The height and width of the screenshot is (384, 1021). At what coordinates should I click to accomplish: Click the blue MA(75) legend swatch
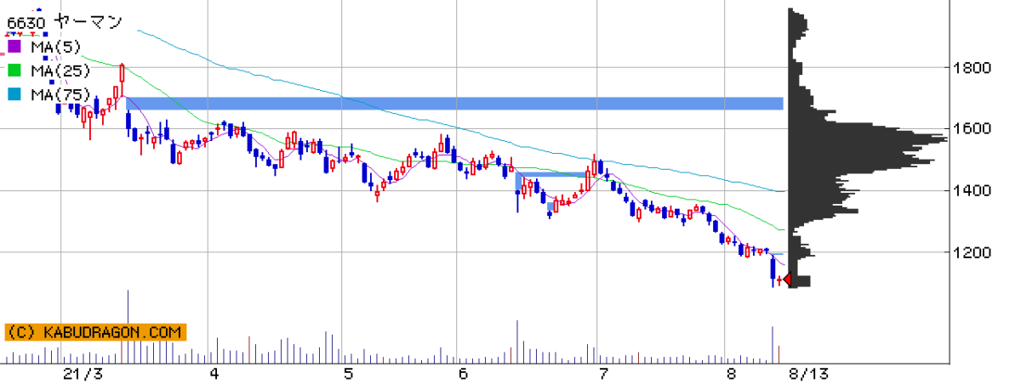14,94
